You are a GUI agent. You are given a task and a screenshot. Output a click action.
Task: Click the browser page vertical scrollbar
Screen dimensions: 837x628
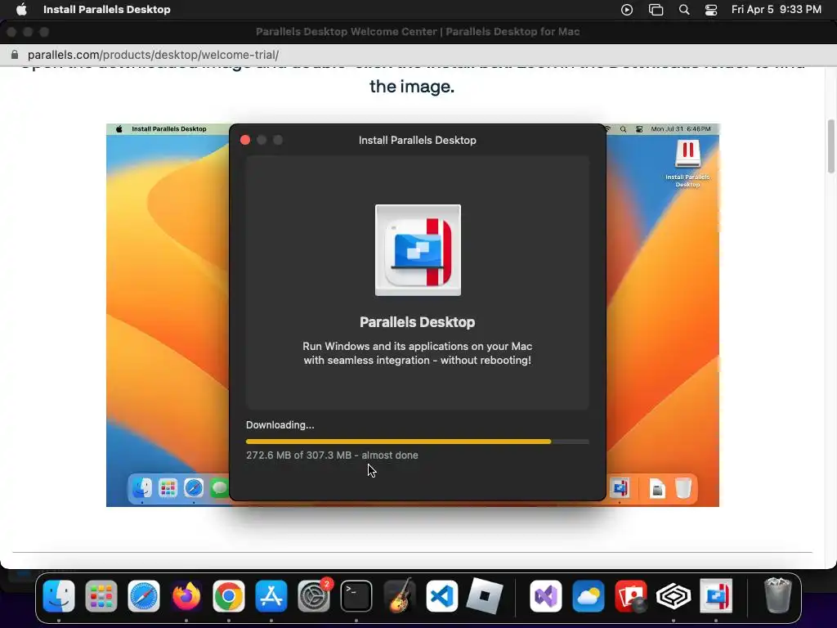point(830,146)
